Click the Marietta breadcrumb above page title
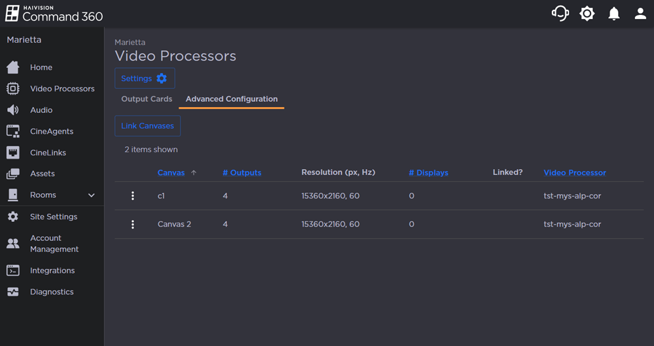654x346 pixels. coord(130,42)
